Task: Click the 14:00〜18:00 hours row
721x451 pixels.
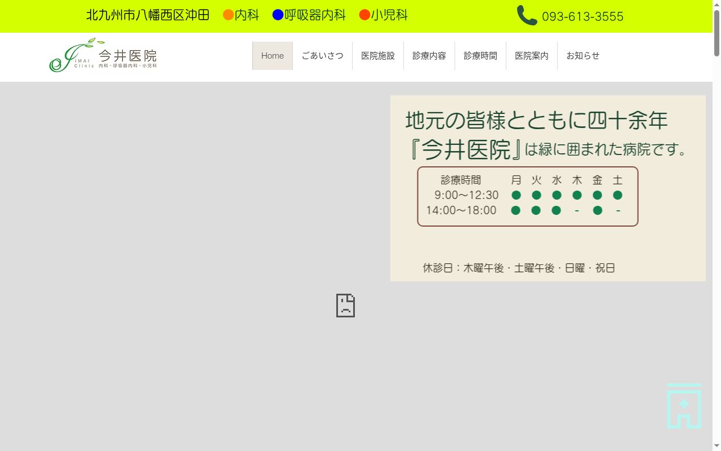Action: pos(524,210)
